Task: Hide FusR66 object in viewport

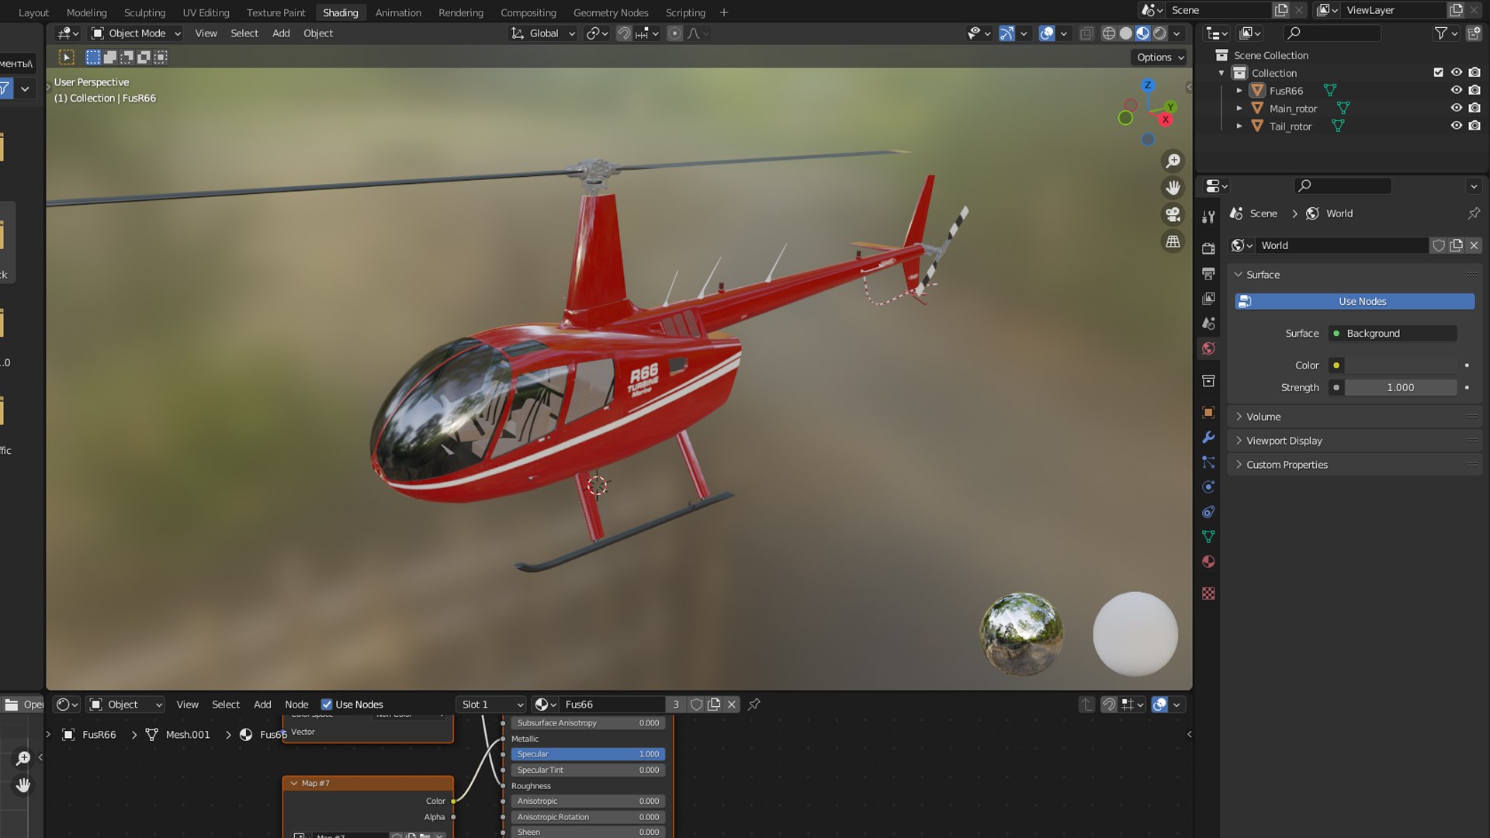Action: click(x=1457, y=91)
